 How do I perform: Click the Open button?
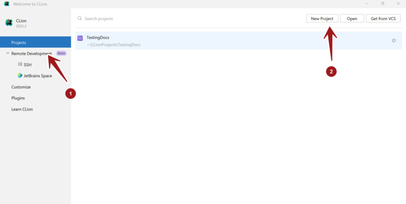point(352,18)
